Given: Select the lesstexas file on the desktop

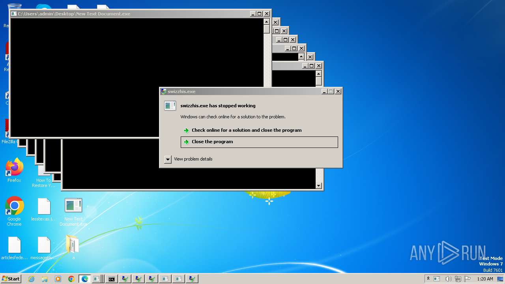Looking at the screenshot, I should click(44, 210).
